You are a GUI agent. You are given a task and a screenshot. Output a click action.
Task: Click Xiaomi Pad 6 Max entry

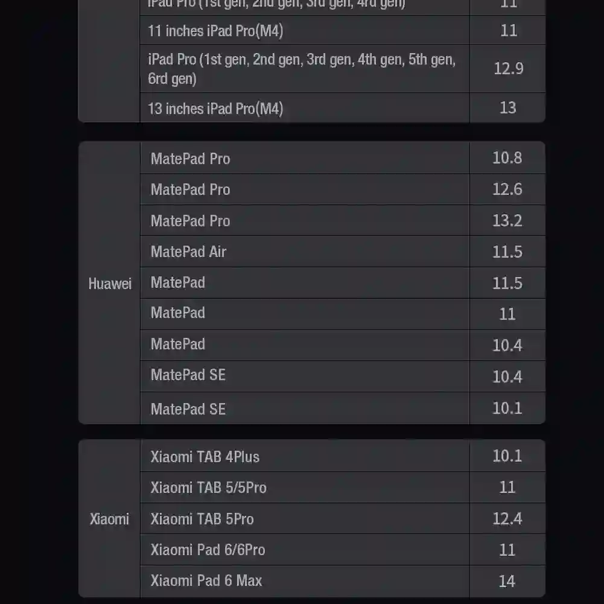click(x=206, y=580)
